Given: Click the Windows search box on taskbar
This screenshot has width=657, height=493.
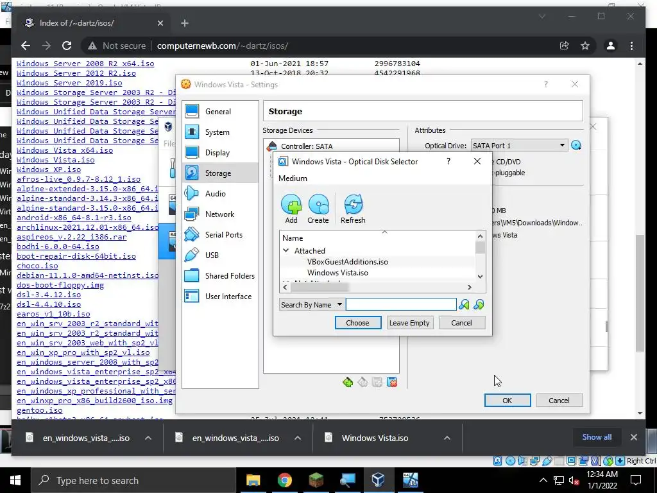Looking at the screenshot, I should coord(133,480).
